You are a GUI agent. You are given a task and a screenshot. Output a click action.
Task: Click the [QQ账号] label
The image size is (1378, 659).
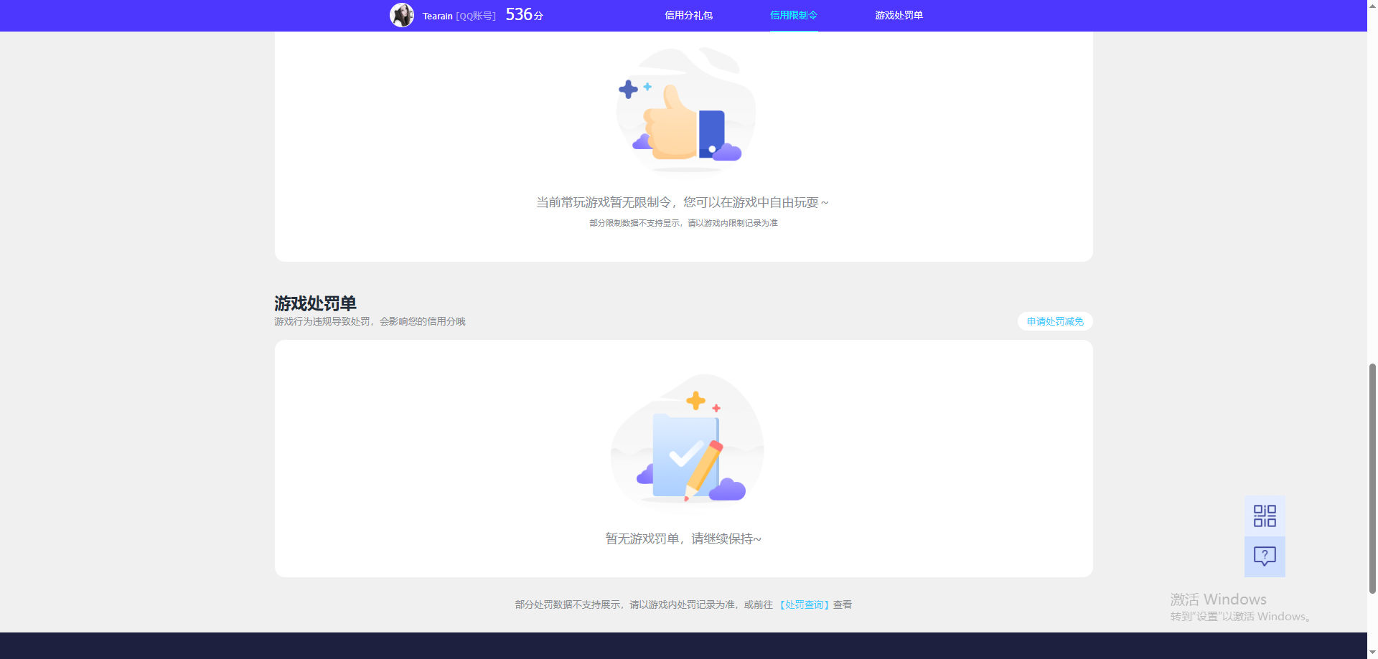[476, 16]
